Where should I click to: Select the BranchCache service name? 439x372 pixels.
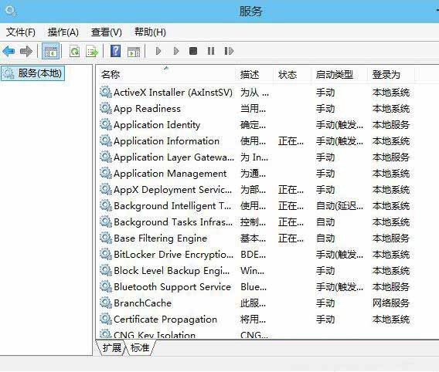click(142, 303)
